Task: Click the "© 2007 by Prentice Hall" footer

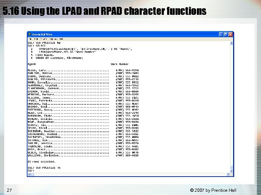Action: (x=213, y=190)
